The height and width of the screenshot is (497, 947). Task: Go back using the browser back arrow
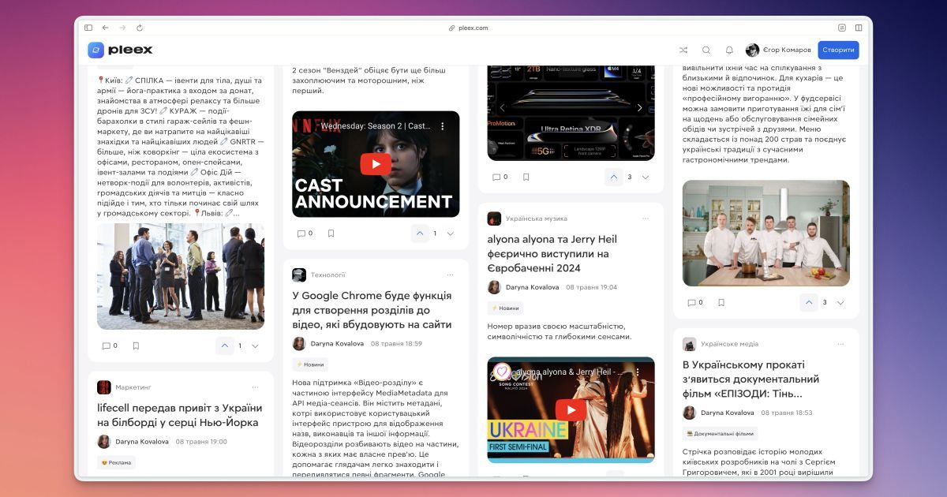pyautogui.click(x=105, y=28)
